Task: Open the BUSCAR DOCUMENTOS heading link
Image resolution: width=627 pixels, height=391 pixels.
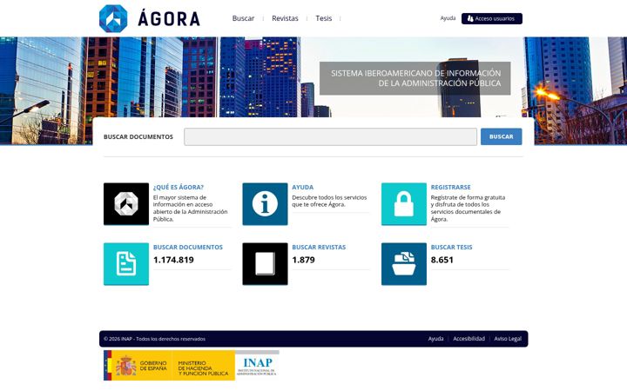Action: point(188,247)
